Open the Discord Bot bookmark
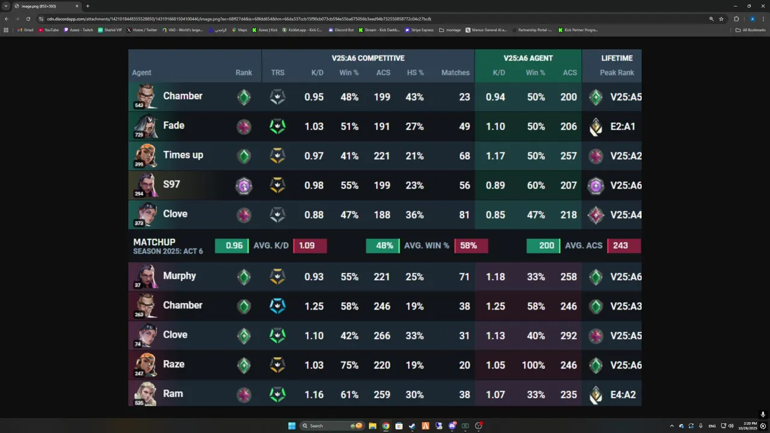The image size is (770, 433). (x=341, y=30)
